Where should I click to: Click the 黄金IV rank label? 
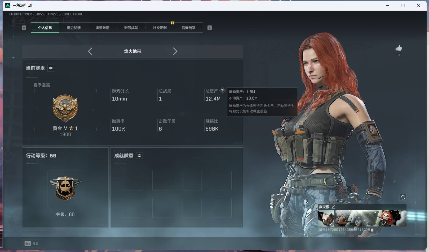click(60, 128)
